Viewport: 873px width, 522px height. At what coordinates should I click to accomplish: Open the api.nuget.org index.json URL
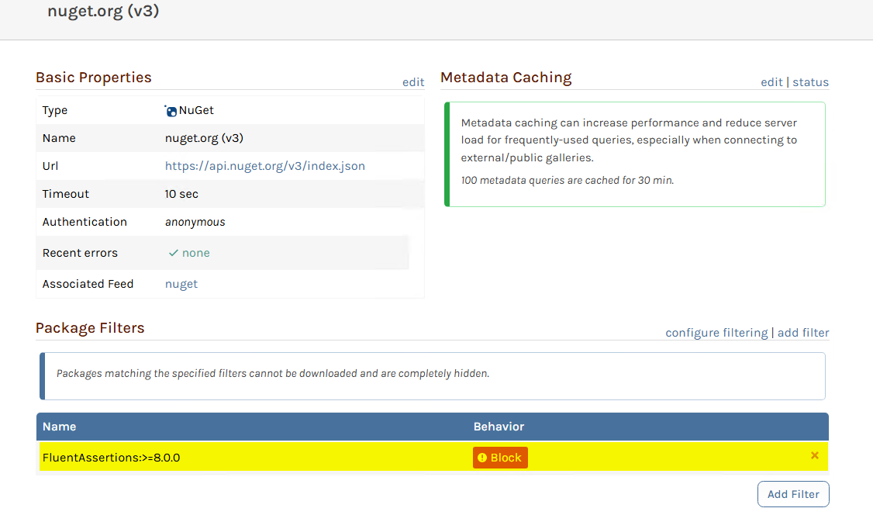265,166
